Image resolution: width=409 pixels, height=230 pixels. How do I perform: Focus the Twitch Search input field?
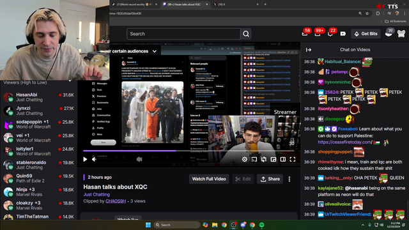coord(183,34)
